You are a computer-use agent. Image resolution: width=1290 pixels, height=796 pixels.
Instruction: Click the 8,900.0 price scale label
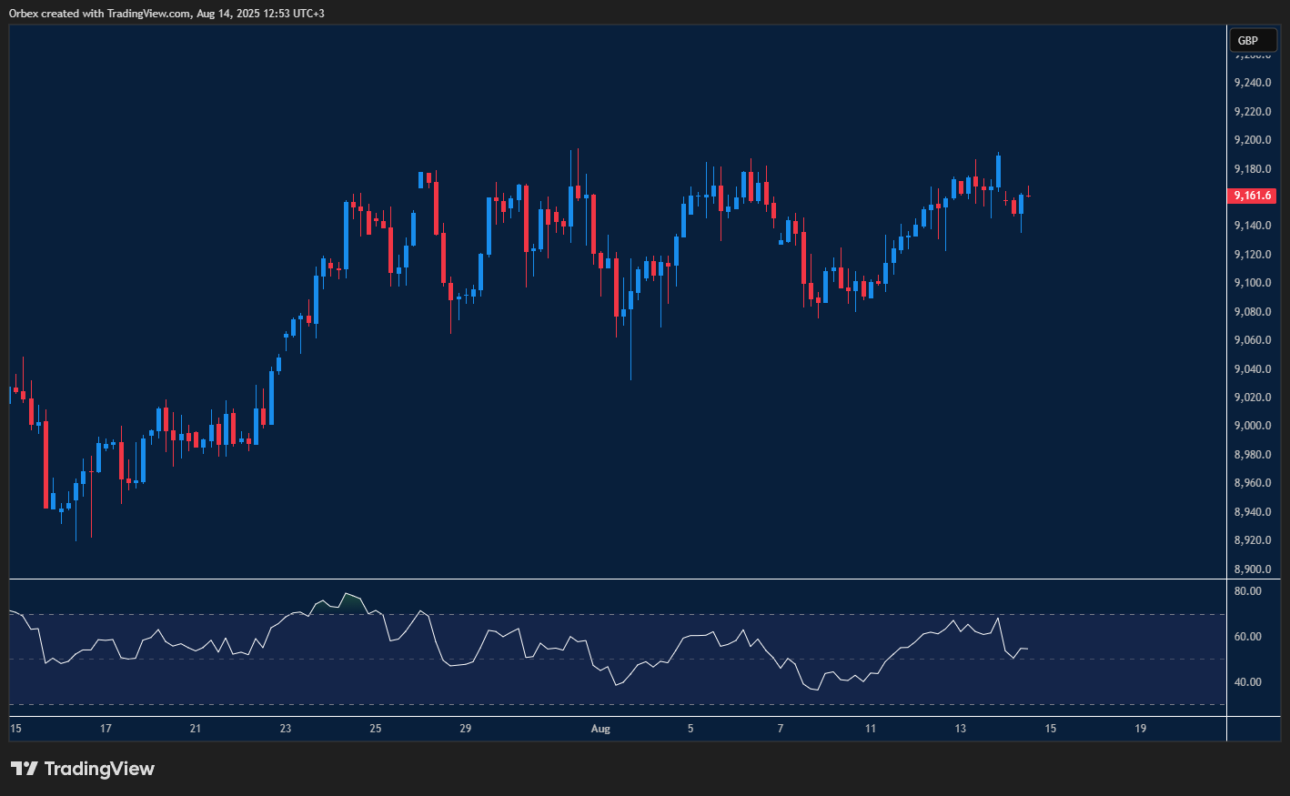point(1253,569)
